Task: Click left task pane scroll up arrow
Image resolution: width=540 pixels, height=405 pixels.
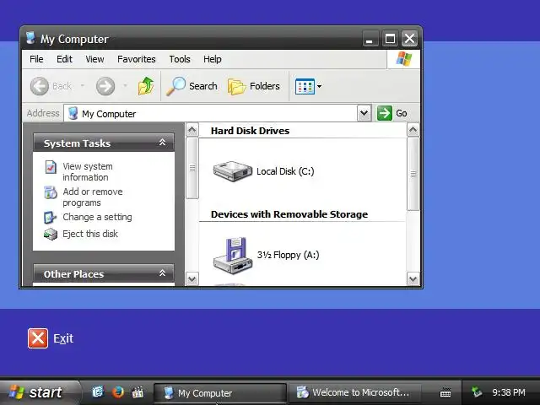Action: pyautogui.click(x=192, y=130)
